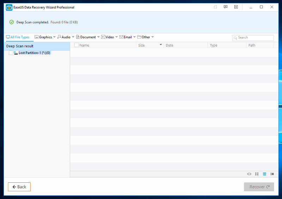Select Lost Partition-1 tree item

coord(34,53)
